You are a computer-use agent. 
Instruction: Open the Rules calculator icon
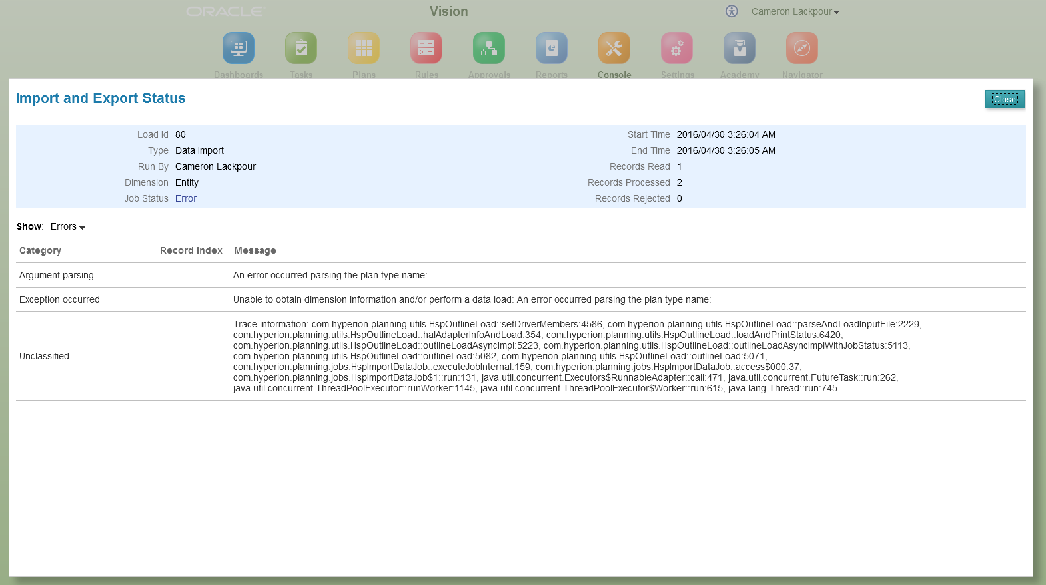(426, 48)
